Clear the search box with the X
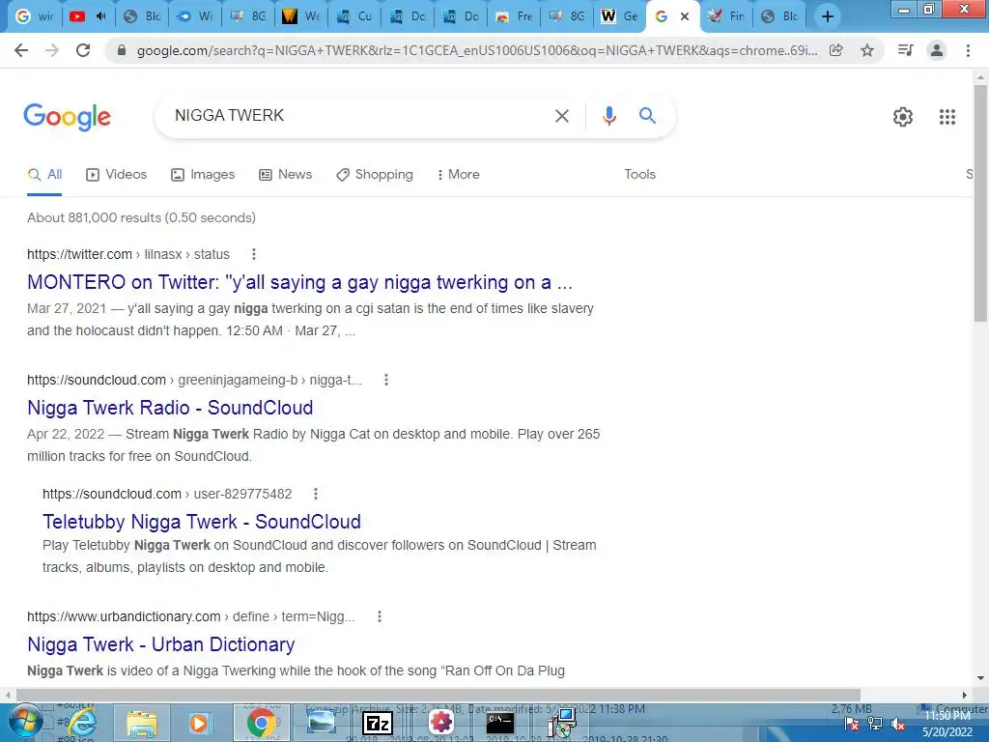 561,116
